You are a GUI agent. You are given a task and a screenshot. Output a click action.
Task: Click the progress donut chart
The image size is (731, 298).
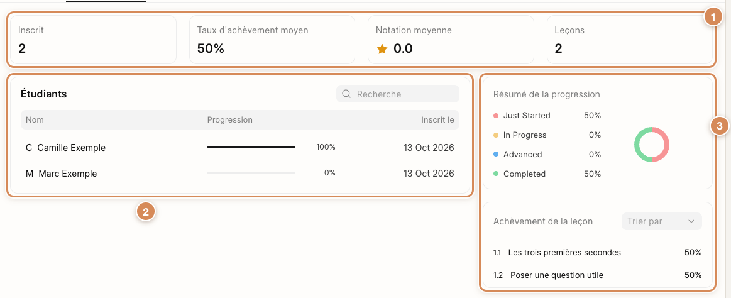point(651,145)
